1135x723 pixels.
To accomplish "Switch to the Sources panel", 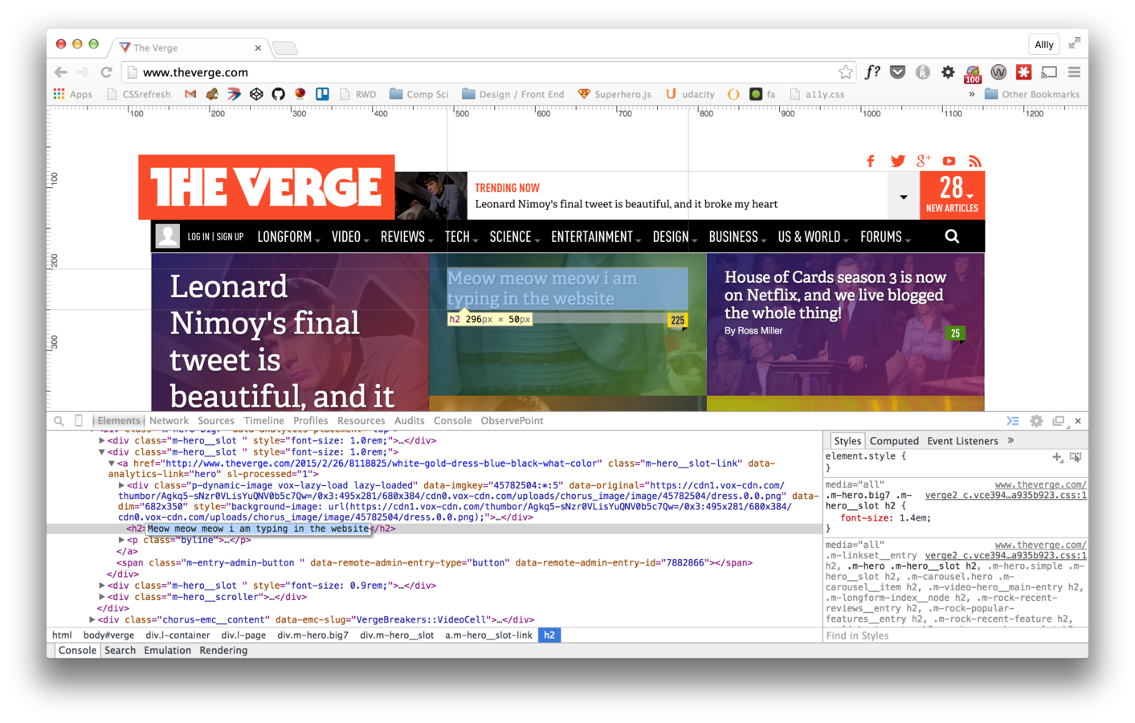I will tap(216, 420).
